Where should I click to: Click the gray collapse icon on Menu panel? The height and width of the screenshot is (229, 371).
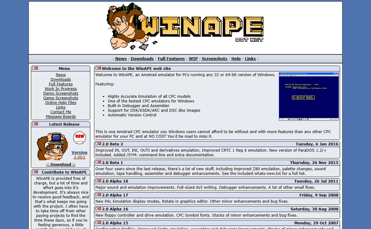coord(33,68)
